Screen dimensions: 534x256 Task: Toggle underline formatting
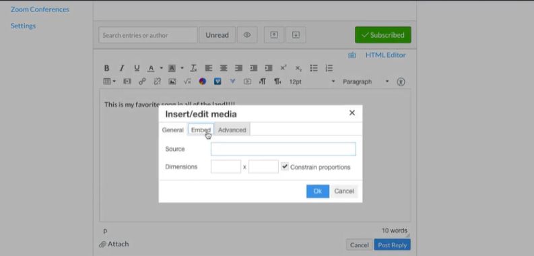tap(137, 68)
